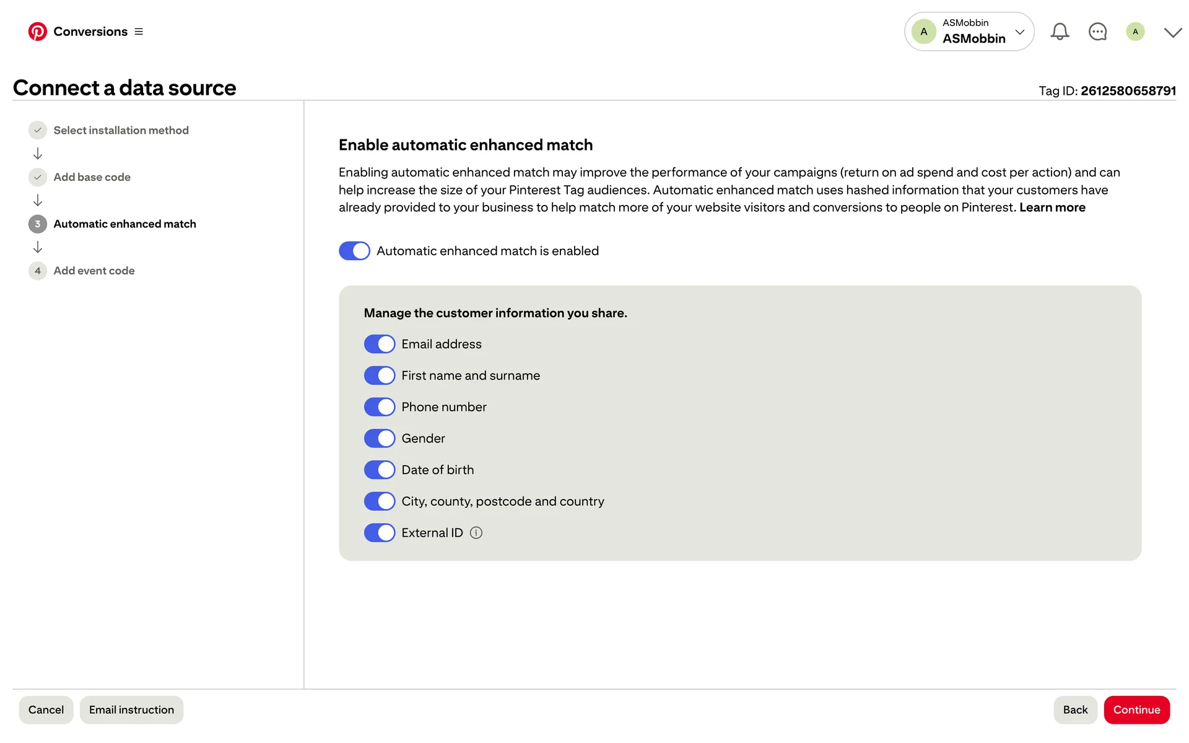Disable automatic enhanced match toggle
This screenshot has height=743, width=1189.
pyautogui.click(x=354, y=251)
